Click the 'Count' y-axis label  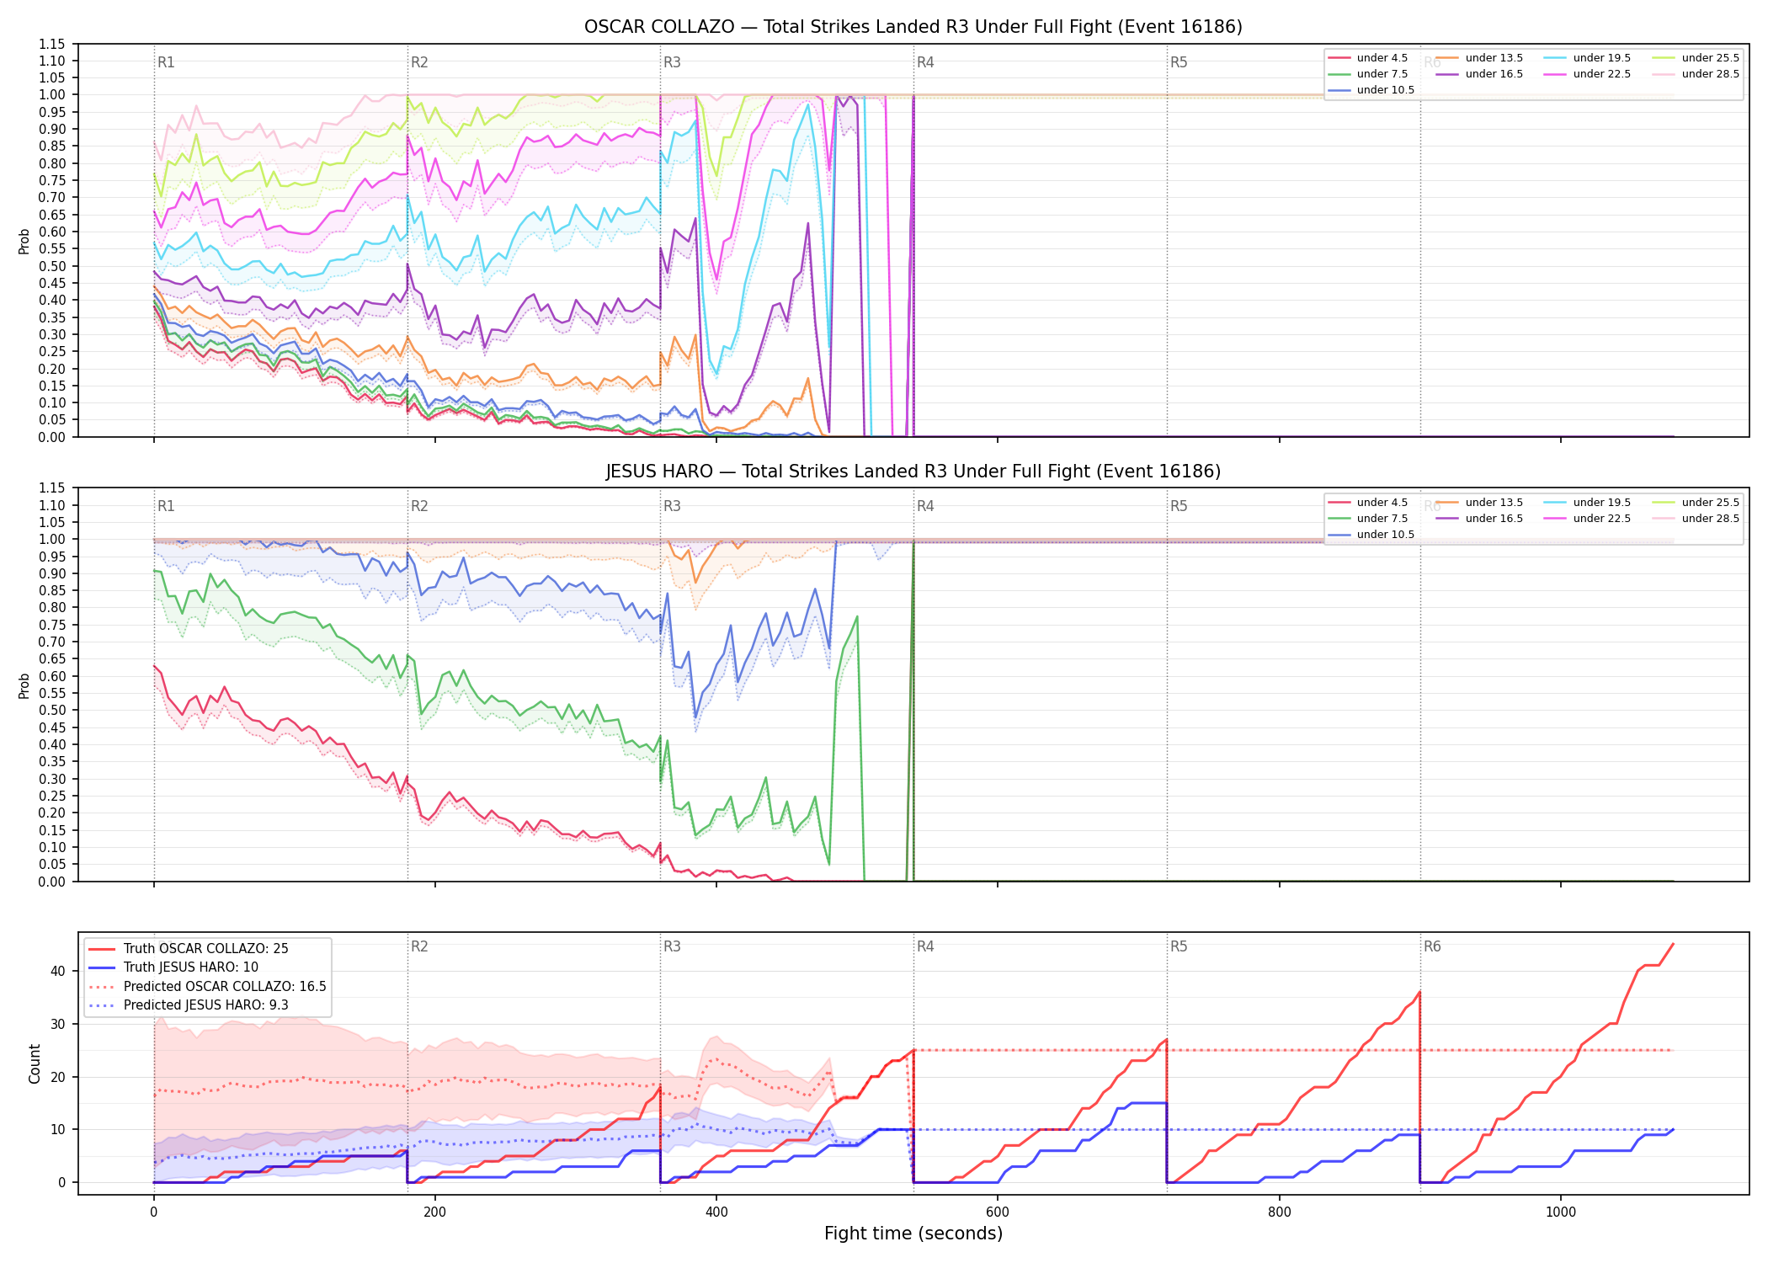point(35,1063)
